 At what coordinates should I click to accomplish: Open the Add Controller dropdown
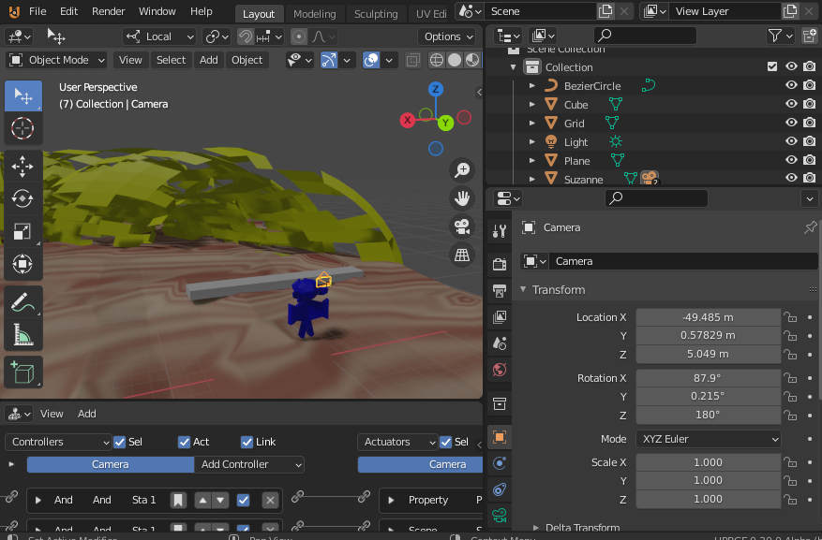tap(249, 464)
